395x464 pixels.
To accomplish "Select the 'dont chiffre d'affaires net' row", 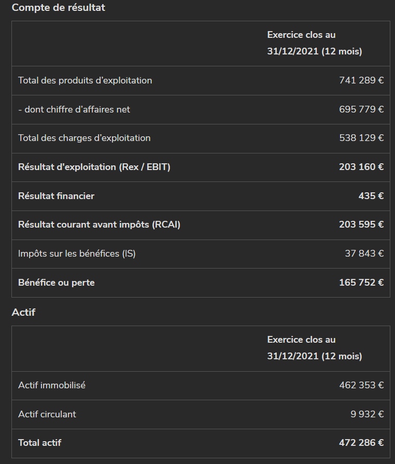I will (201, 109).
